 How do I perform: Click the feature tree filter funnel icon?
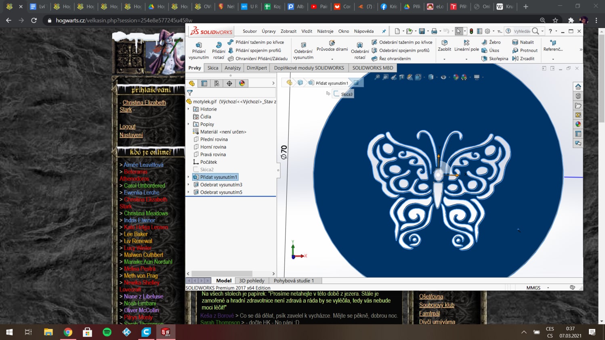tap(190, 93)
